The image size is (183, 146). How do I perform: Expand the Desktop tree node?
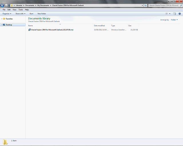click(x=2, y=25)
